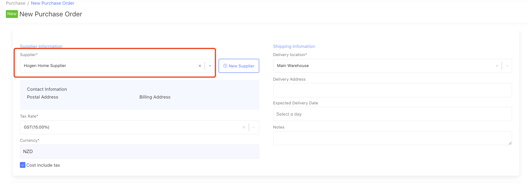Select the Shipping Infomation section heading
The image size is (527, 185).
[x=294, y=46]
